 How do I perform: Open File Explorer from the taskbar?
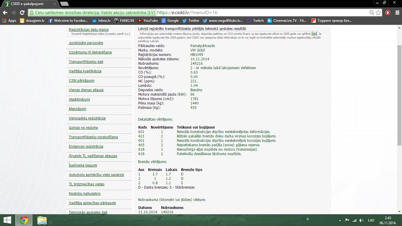click(42, 220)
